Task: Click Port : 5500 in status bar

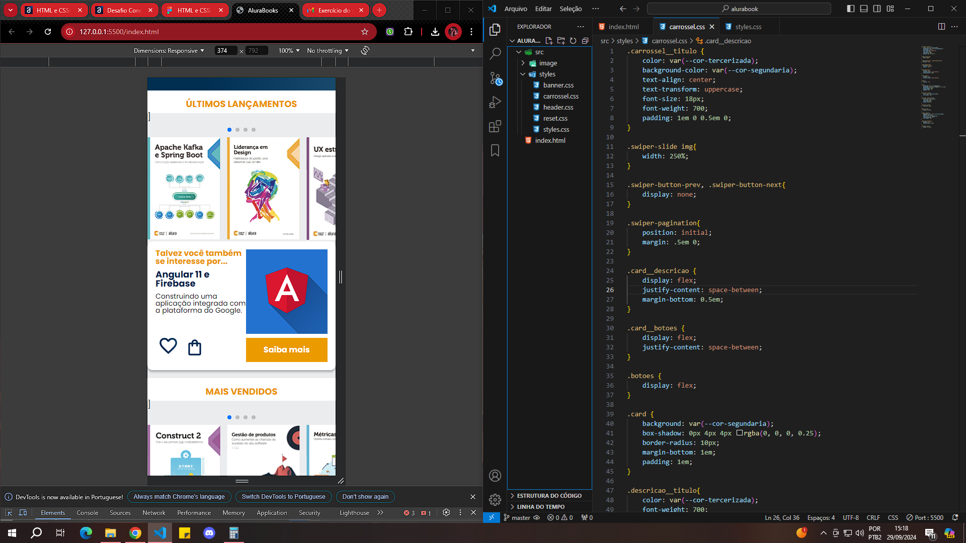Action: coord(925,517)
